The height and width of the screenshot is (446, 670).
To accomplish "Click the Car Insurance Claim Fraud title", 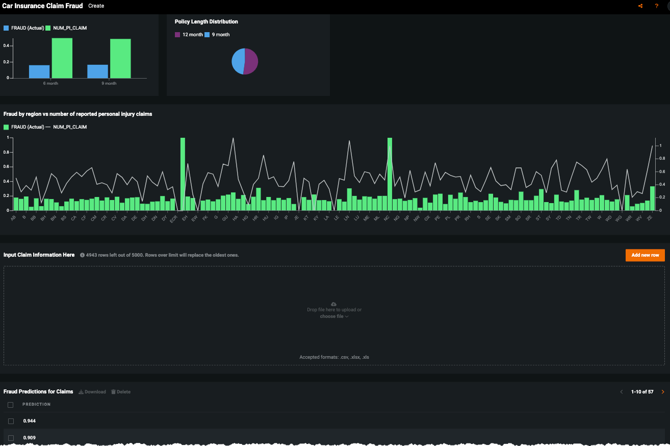I will click(42, 6).
